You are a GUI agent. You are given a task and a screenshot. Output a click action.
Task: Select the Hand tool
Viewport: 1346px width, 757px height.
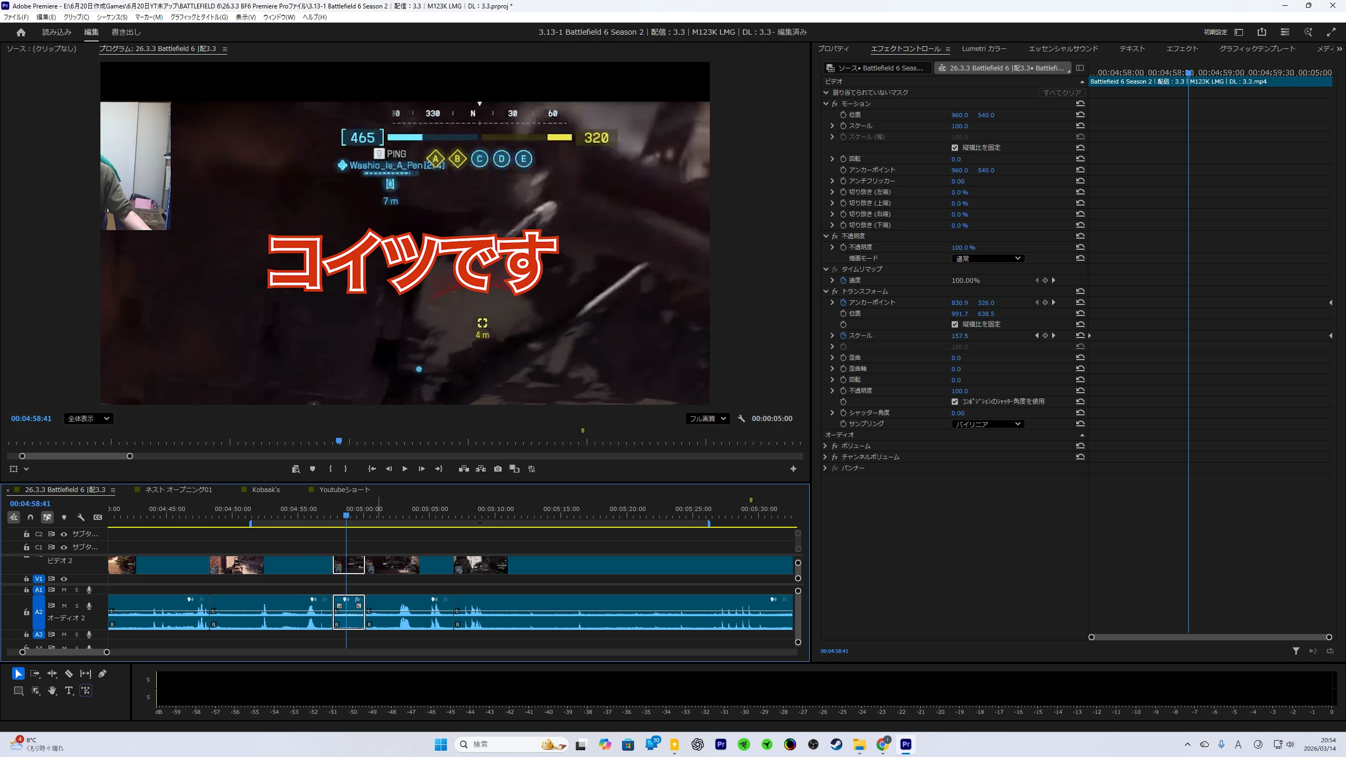(52, 691)
